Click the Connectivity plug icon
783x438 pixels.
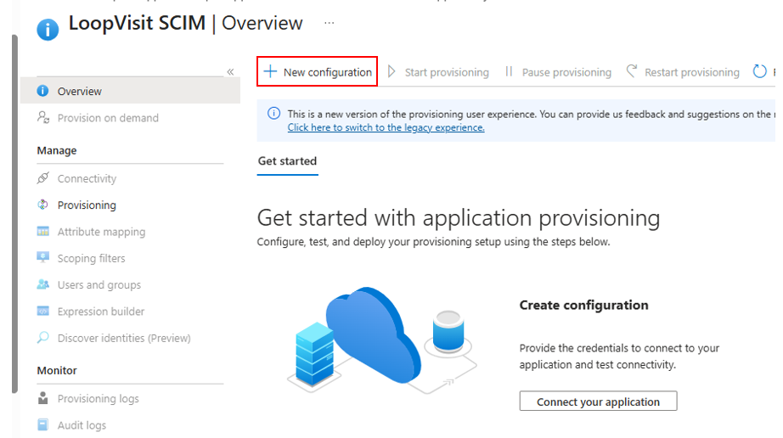click(43, 178)
